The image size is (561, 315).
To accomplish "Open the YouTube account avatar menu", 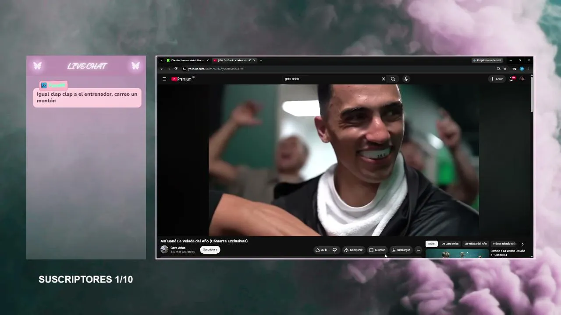I will (x=522, y=79).
